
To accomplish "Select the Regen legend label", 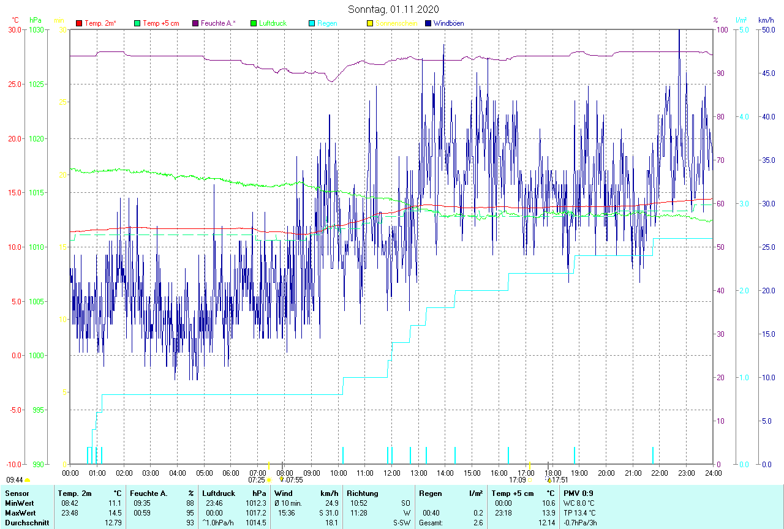I will tap(327, 23).
